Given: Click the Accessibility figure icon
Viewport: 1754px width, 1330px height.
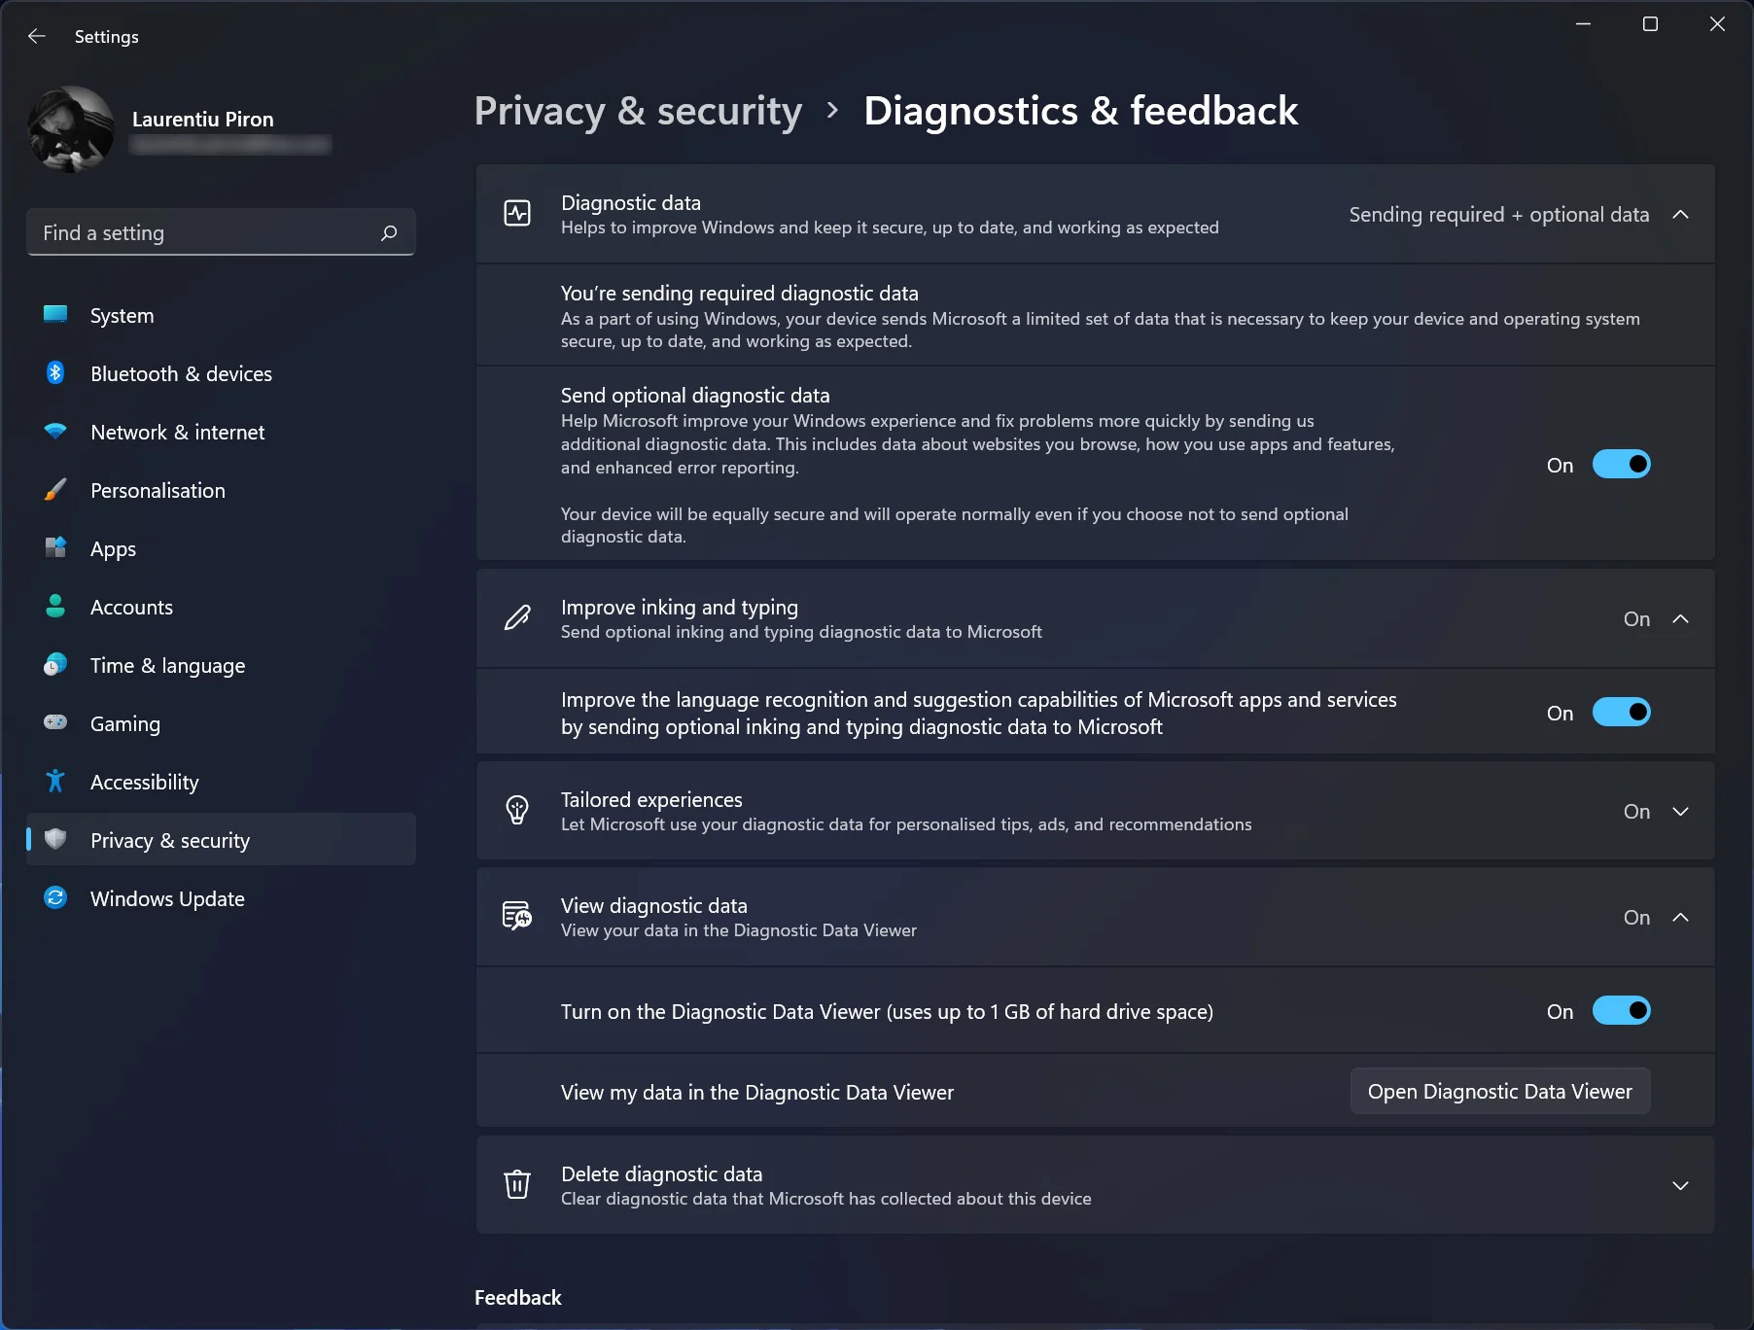Looking at the screenshot, I should point(55,782).
